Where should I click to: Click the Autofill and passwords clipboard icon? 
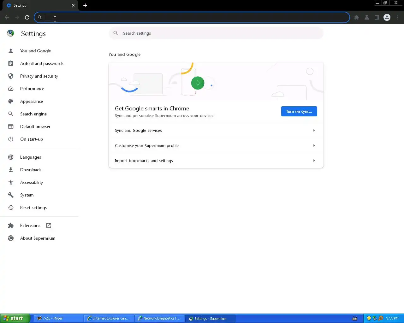(11, 63)
